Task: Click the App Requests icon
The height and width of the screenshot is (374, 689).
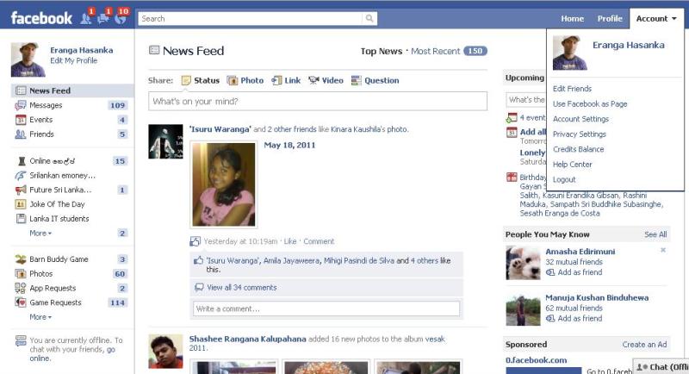Action: coord(21,289)
